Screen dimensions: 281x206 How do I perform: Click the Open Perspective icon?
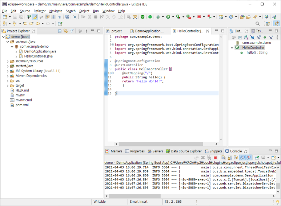pyautogui.click(x=268, y=24)
